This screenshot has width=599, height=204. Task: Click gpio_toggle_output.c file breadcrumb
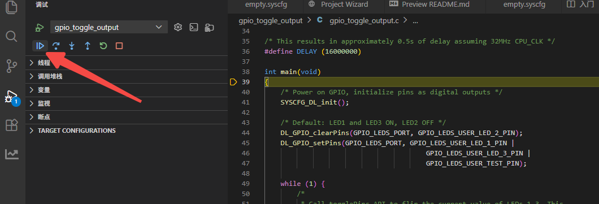click(364, 21)
